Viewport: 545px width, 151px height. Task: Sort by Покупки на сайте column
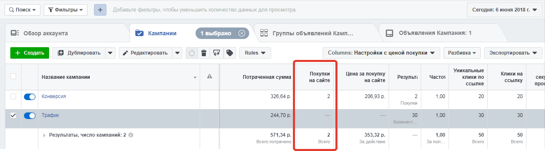coord(320,77)
